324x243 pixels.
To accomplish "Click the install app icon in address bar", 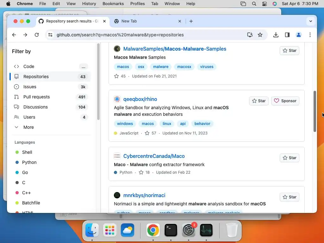I will point(250,35).
